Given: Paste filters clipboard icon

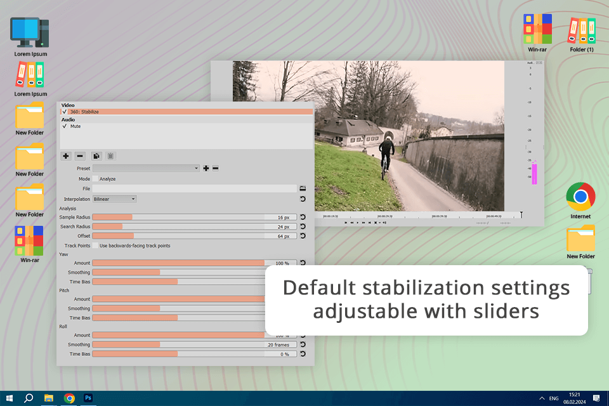Looking at the screenshot, I should pyautogui.click(x=110, y=156).
